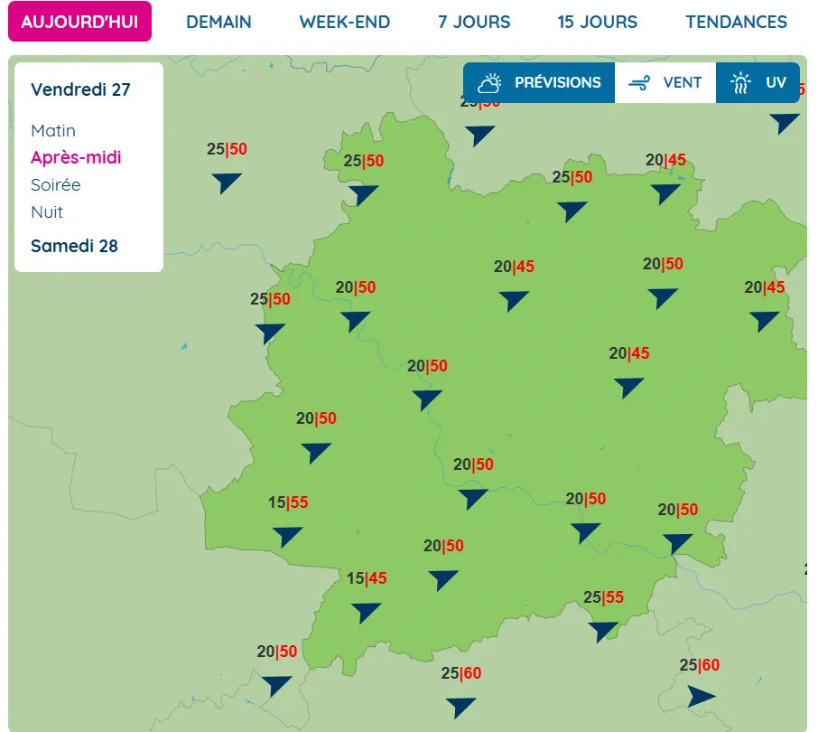
Task: Select the Matin time period
Action: coord(53,131)
